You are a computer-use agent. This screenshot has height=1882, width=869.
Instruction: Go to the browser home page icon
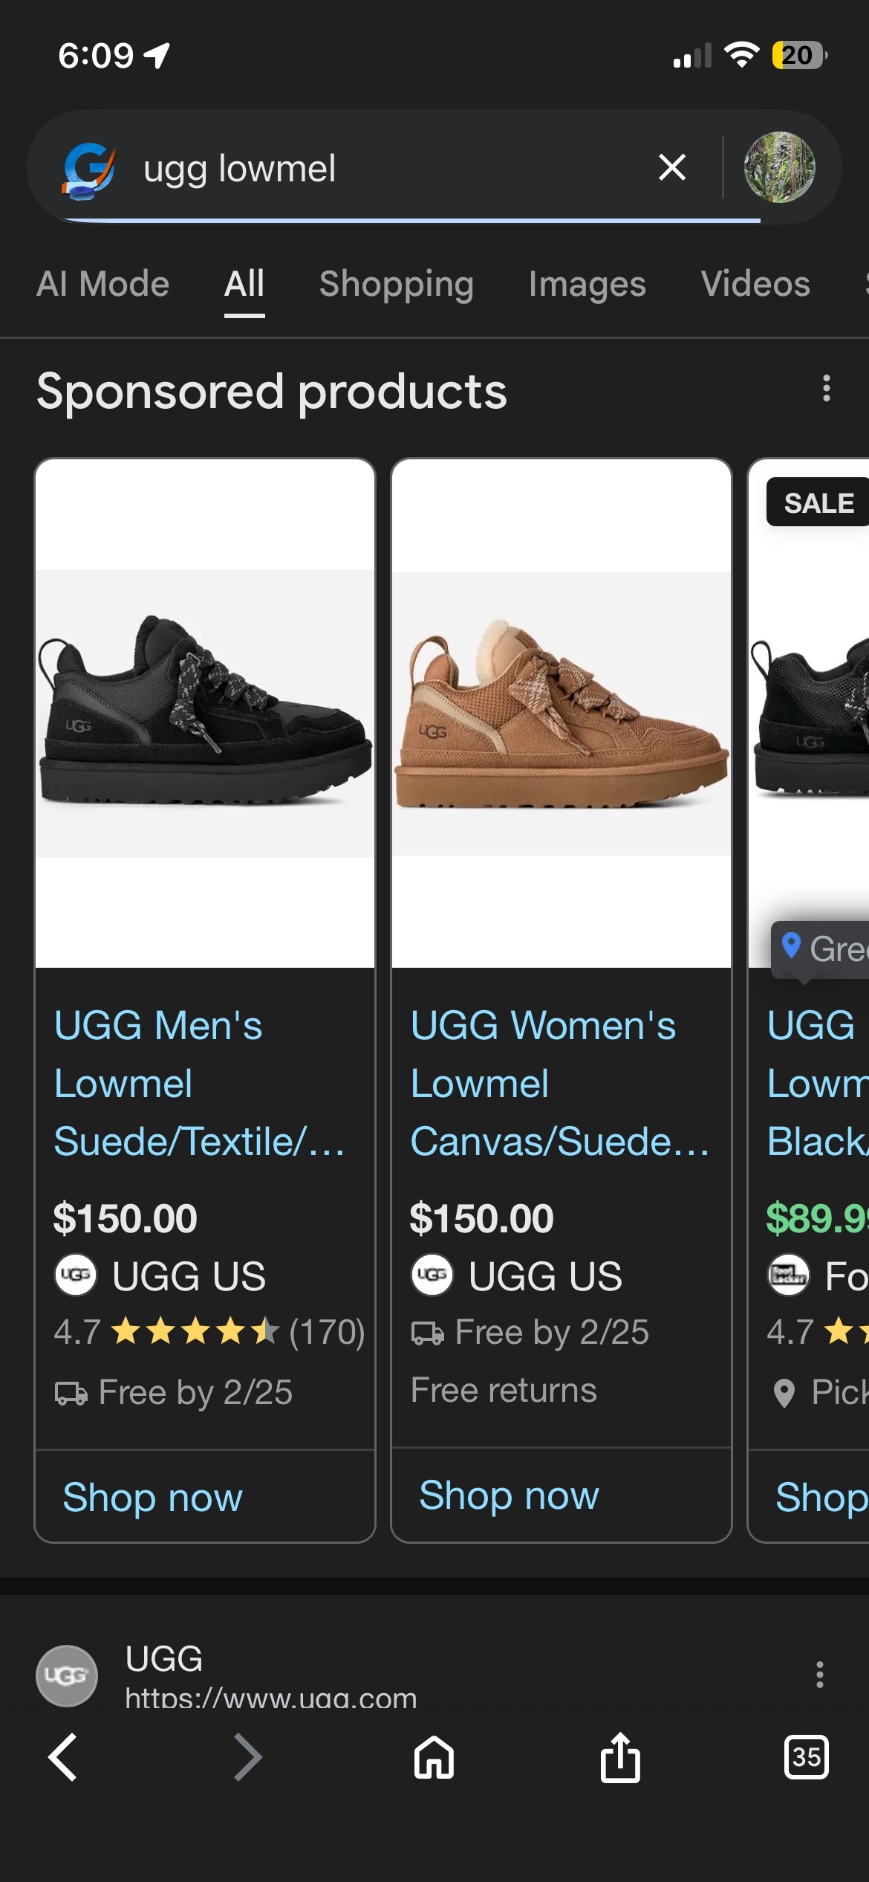[434, 1757]
